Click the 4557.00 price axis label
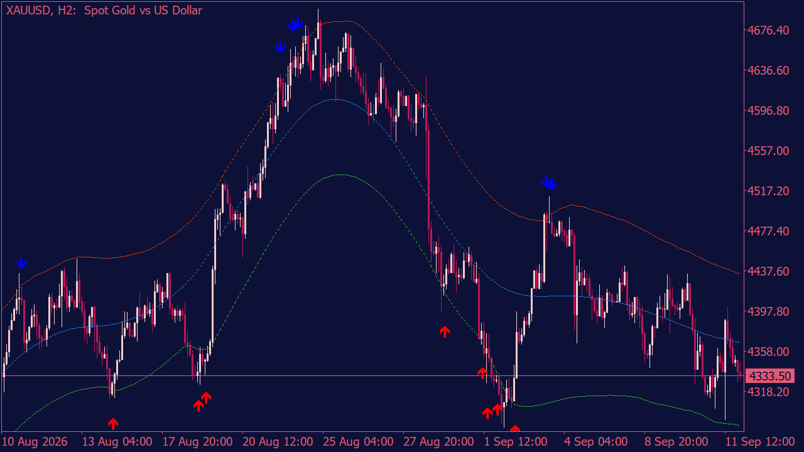The width and height of the screenshot is (804, 452). (x=768, y=151)
